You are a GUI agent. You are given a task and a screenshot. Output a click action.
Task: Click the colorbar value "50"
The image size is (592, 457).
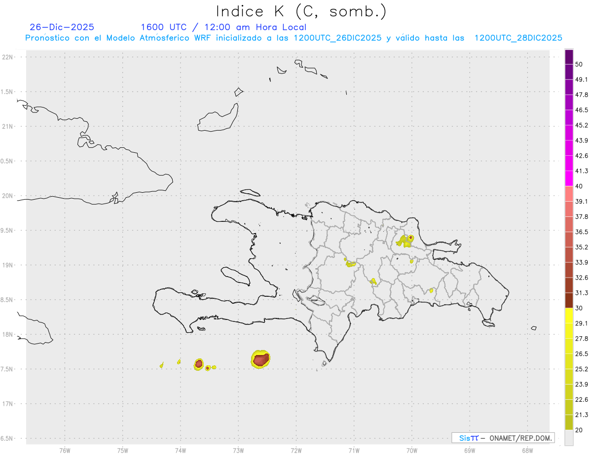579,64
